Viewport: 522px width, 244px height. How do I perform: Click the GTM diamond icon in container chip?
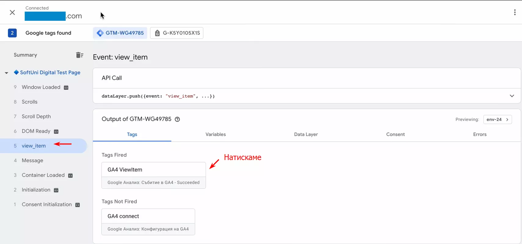point(100,33)
